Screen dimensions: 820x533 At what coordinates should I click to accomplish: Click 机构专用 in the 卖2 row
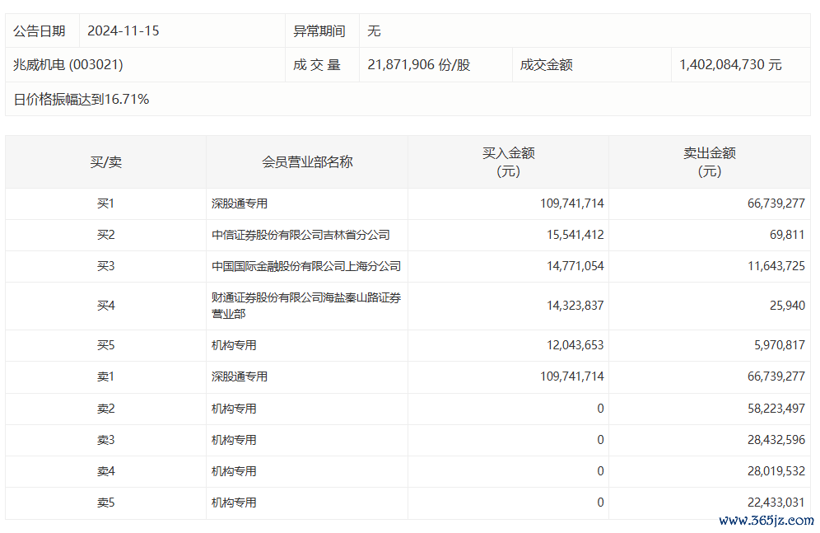tap(234, 409)
